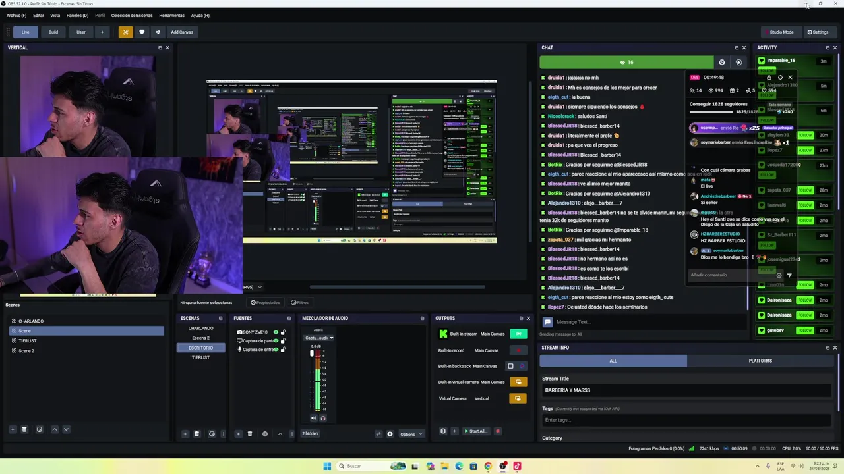This screenshot has height=474, width=844.
Task: Stop all outputs with red square
Action: (498, 431)
